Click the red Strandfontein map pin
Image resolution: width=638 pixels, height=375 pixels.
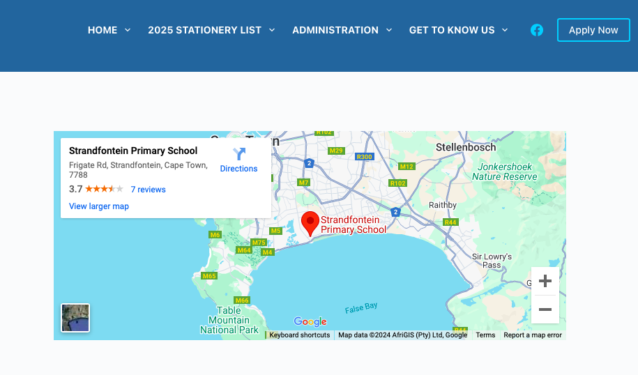coord(310,223)
